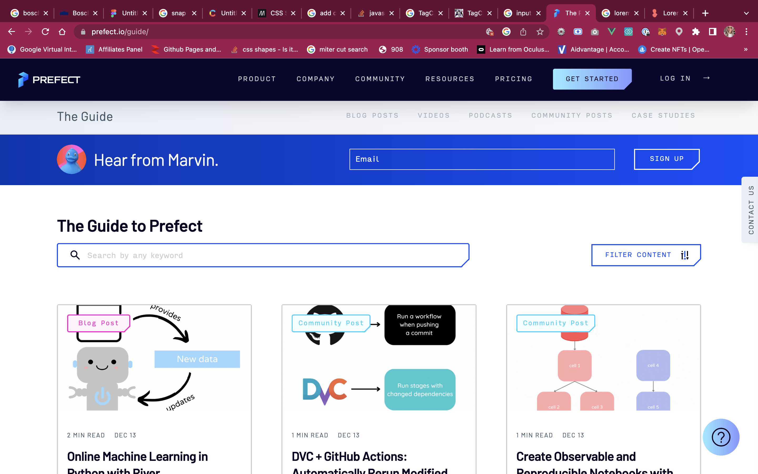Click the Blog Post tag label
The image size is (758, 474).
point(98,323)
